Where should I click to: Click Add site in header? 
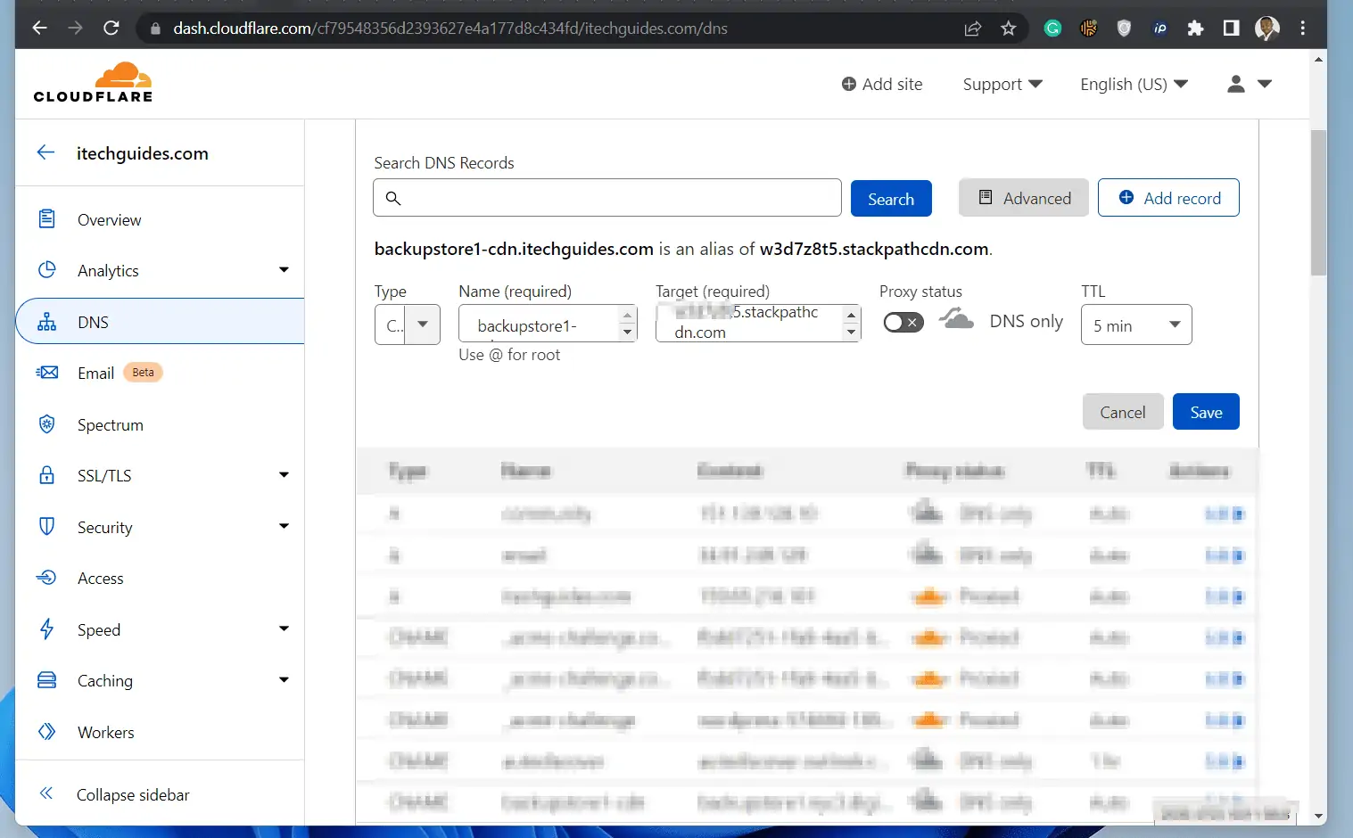point(882,84)
